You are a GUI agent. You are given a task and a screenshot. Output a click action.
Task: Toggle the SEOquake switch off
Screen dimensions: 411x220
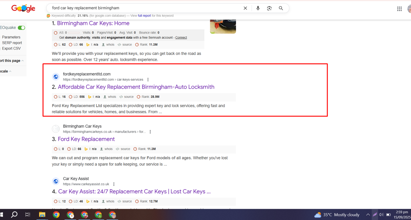[22, 28]
